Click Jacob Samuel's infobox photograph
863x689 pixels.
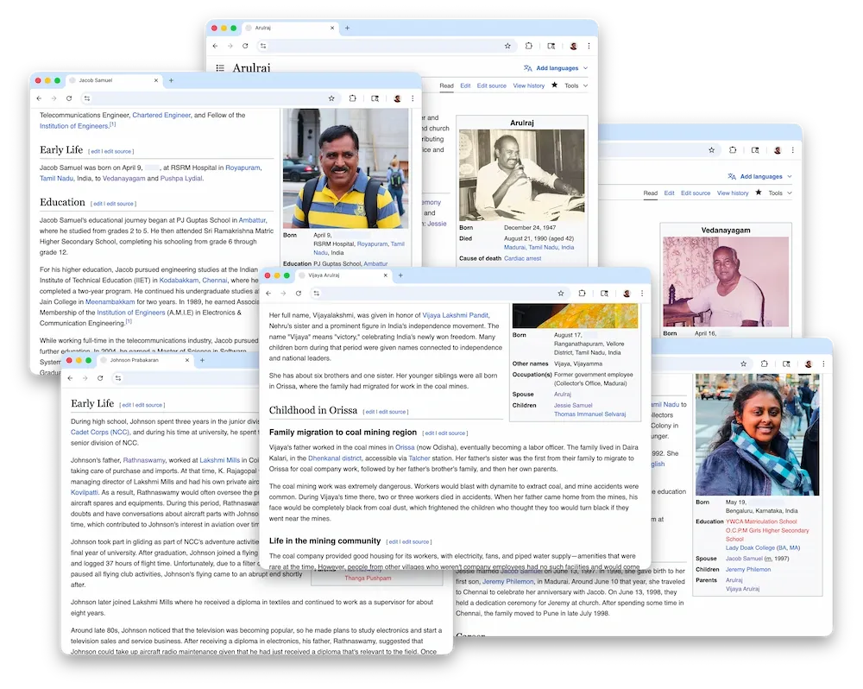click(346, 168)
